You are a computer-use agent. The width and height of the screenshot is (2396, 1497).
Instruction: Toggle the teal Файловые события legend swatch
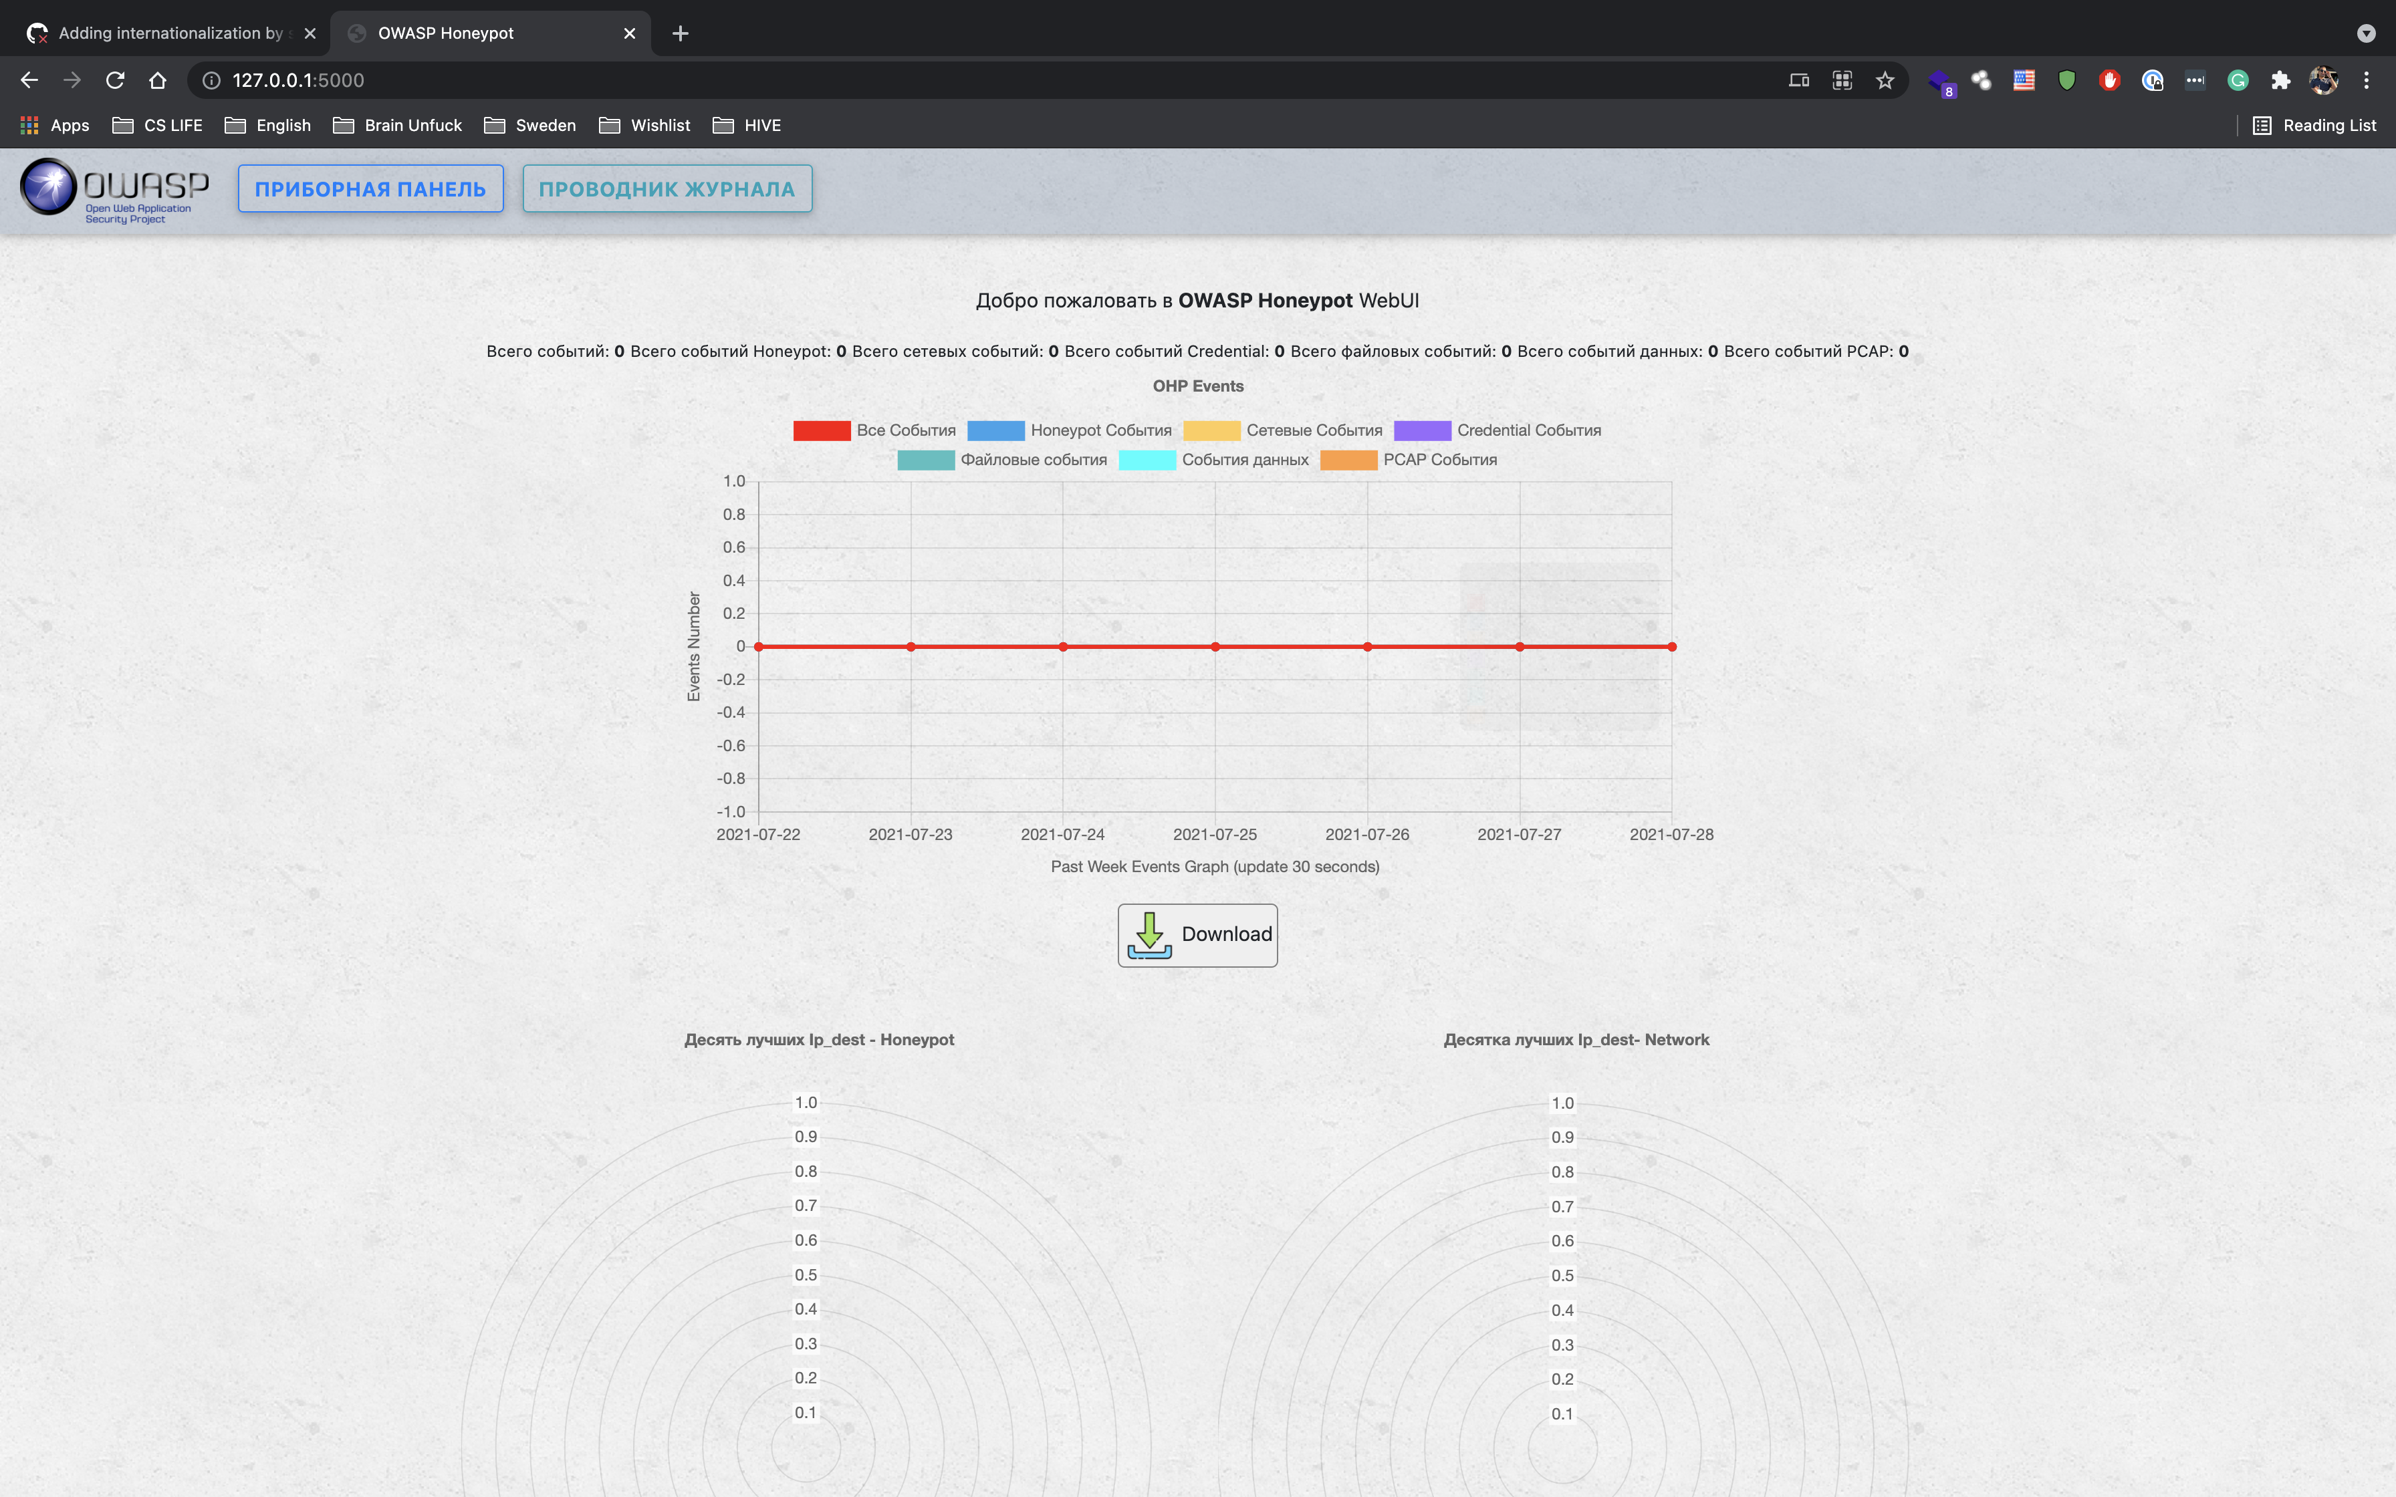pyautogui.click(x=926, y=460)
